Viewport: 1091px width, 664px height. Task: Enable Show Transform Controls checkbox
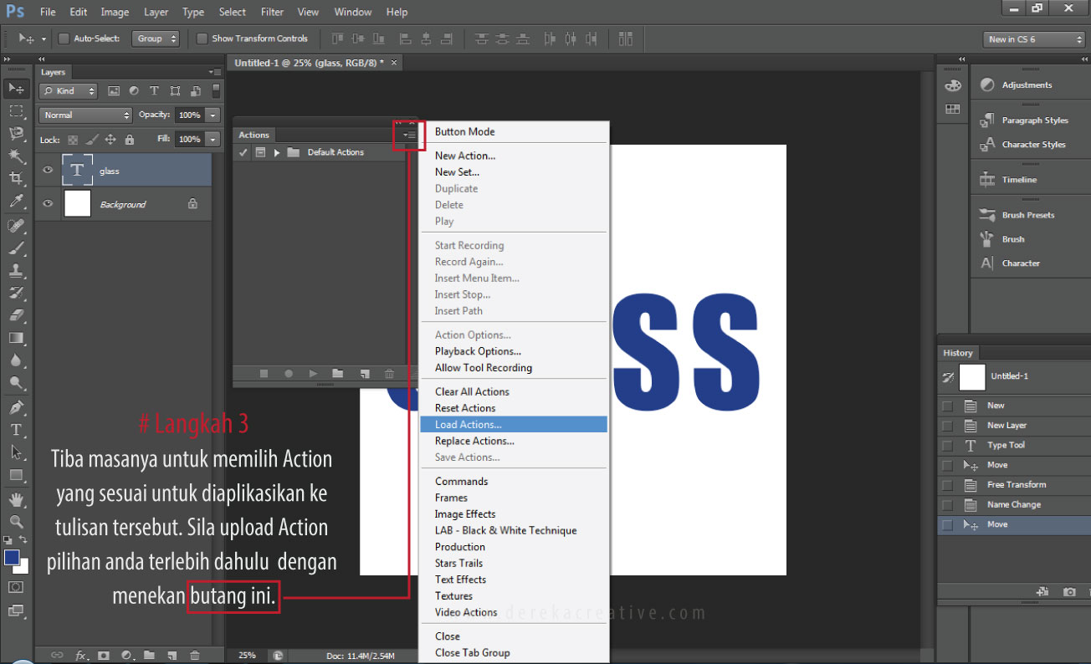(x=202, y=38)
